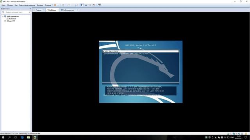Toggle the thumbnail bar view icon
Image resolution: width=250 pixels, height=140 pixels.
coord(86,5)
